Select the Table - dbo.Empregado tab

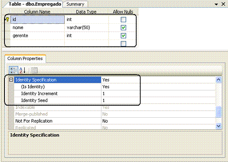pyautogui.click(x=35, y=4)
